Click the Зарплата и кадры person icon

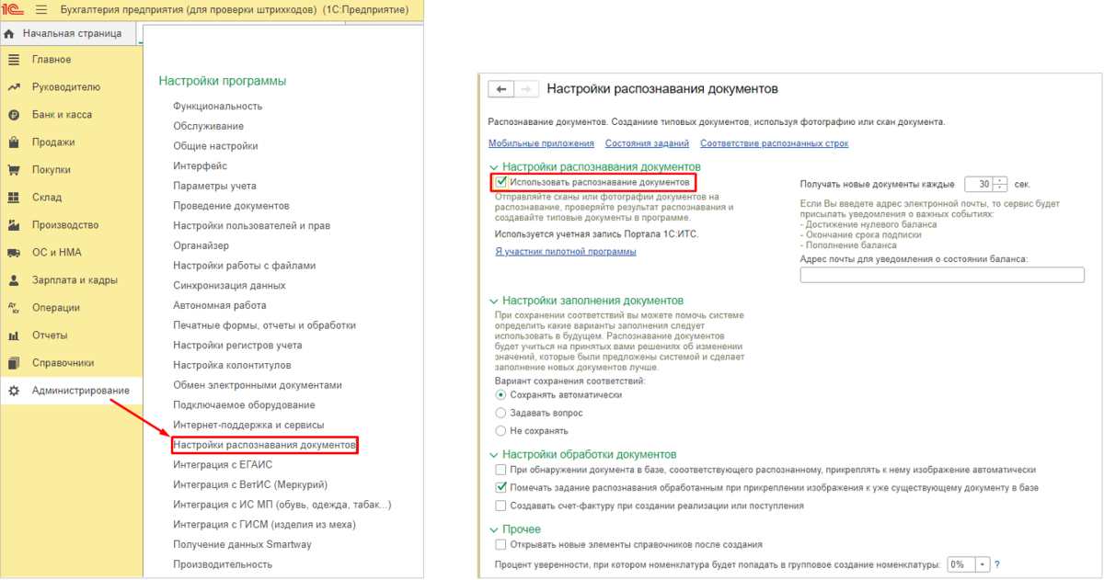13,280
